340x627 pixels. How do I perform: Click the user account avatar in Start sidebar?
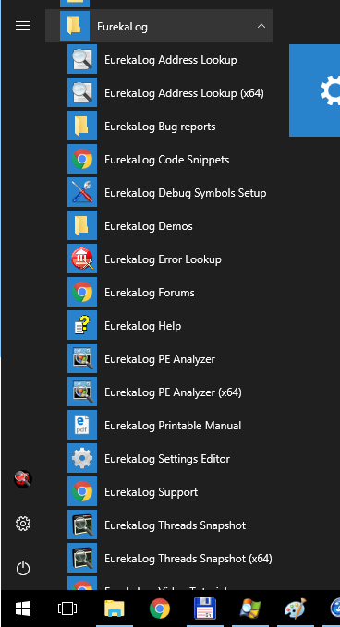(23, 478)
